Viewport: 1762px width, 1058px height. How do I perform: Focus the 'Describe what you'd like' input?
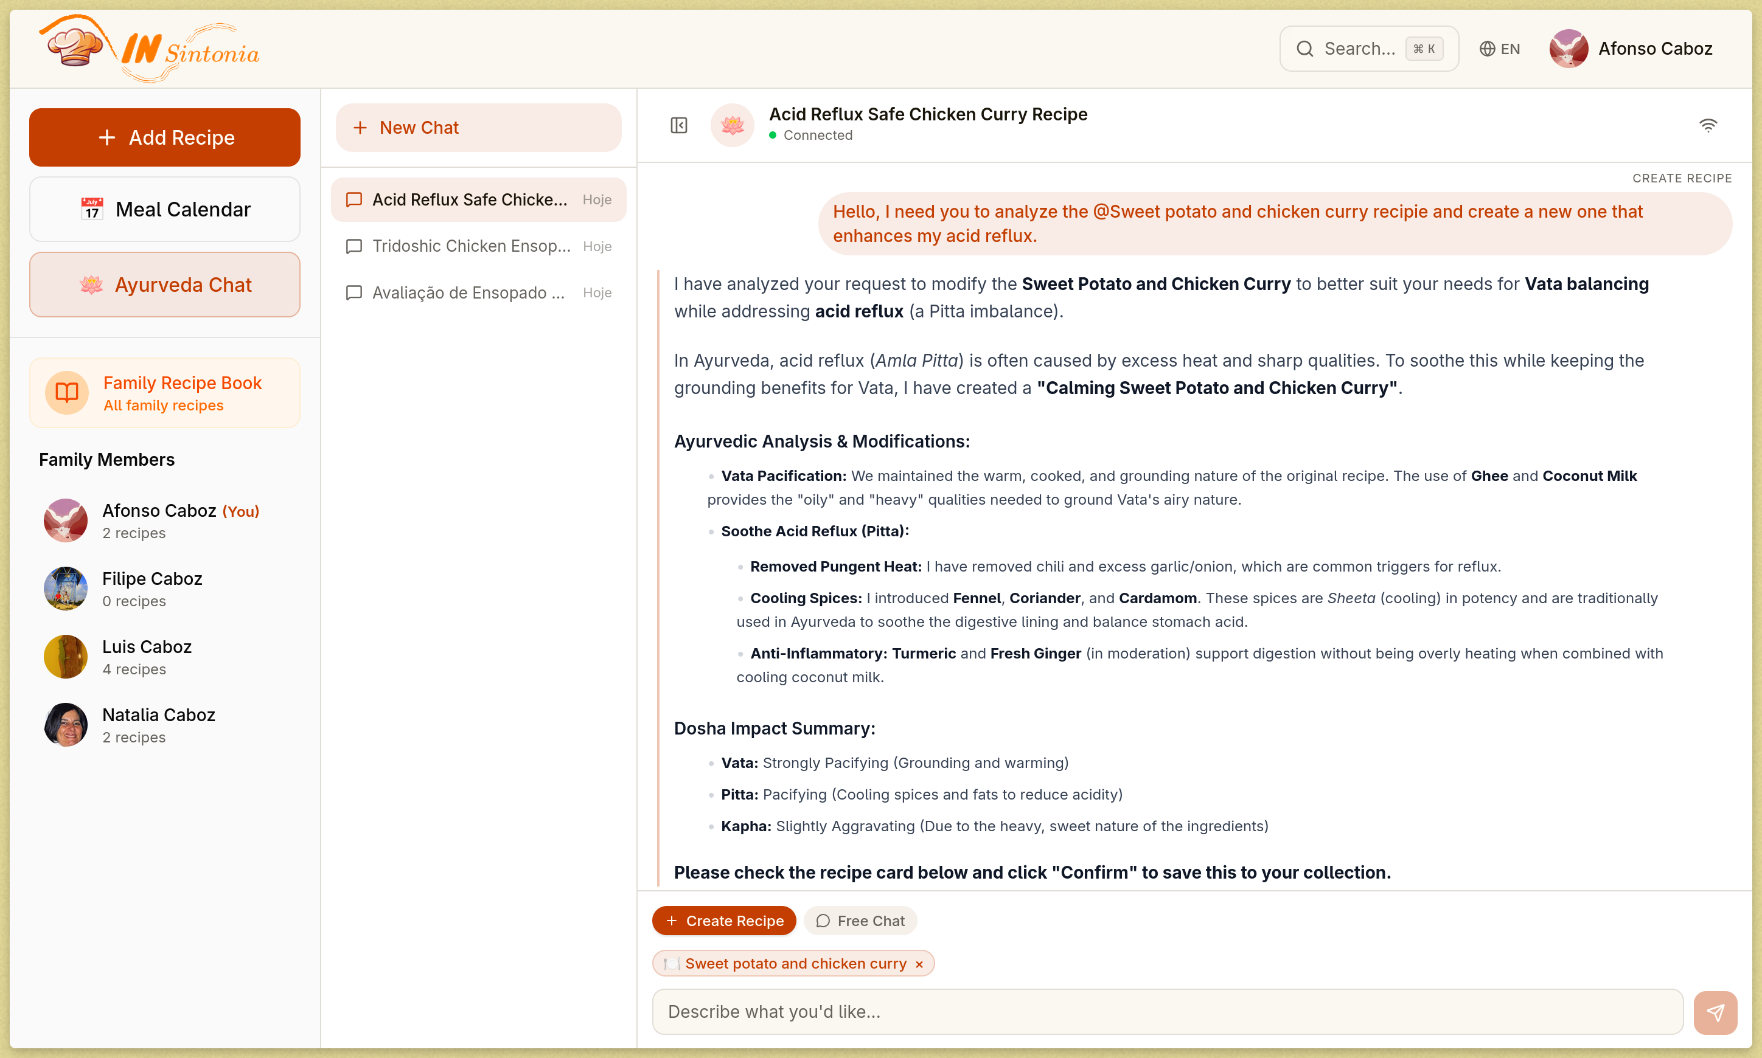(x=1167, y=1012)
